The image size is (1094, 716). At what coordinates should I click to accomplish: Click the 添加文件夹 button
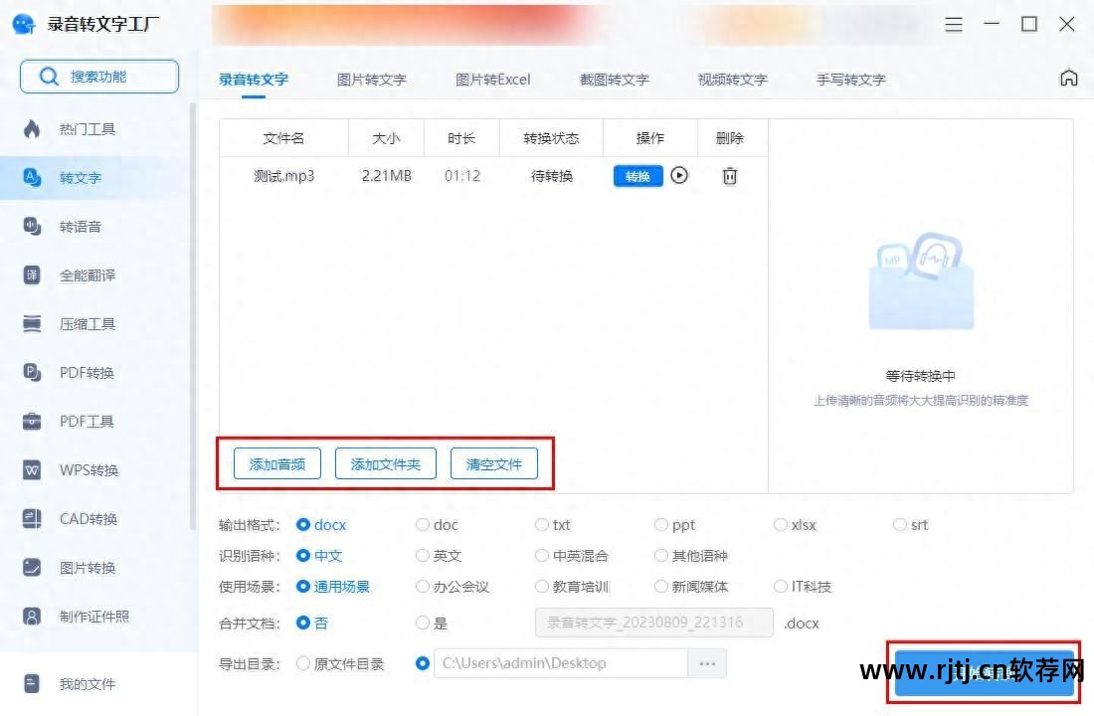[386, 462]
